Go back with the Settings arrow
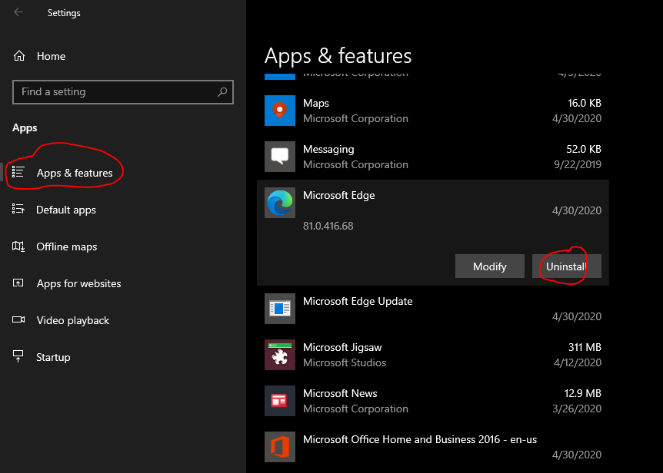Screen dimensions: 663x473 (18, 12)
